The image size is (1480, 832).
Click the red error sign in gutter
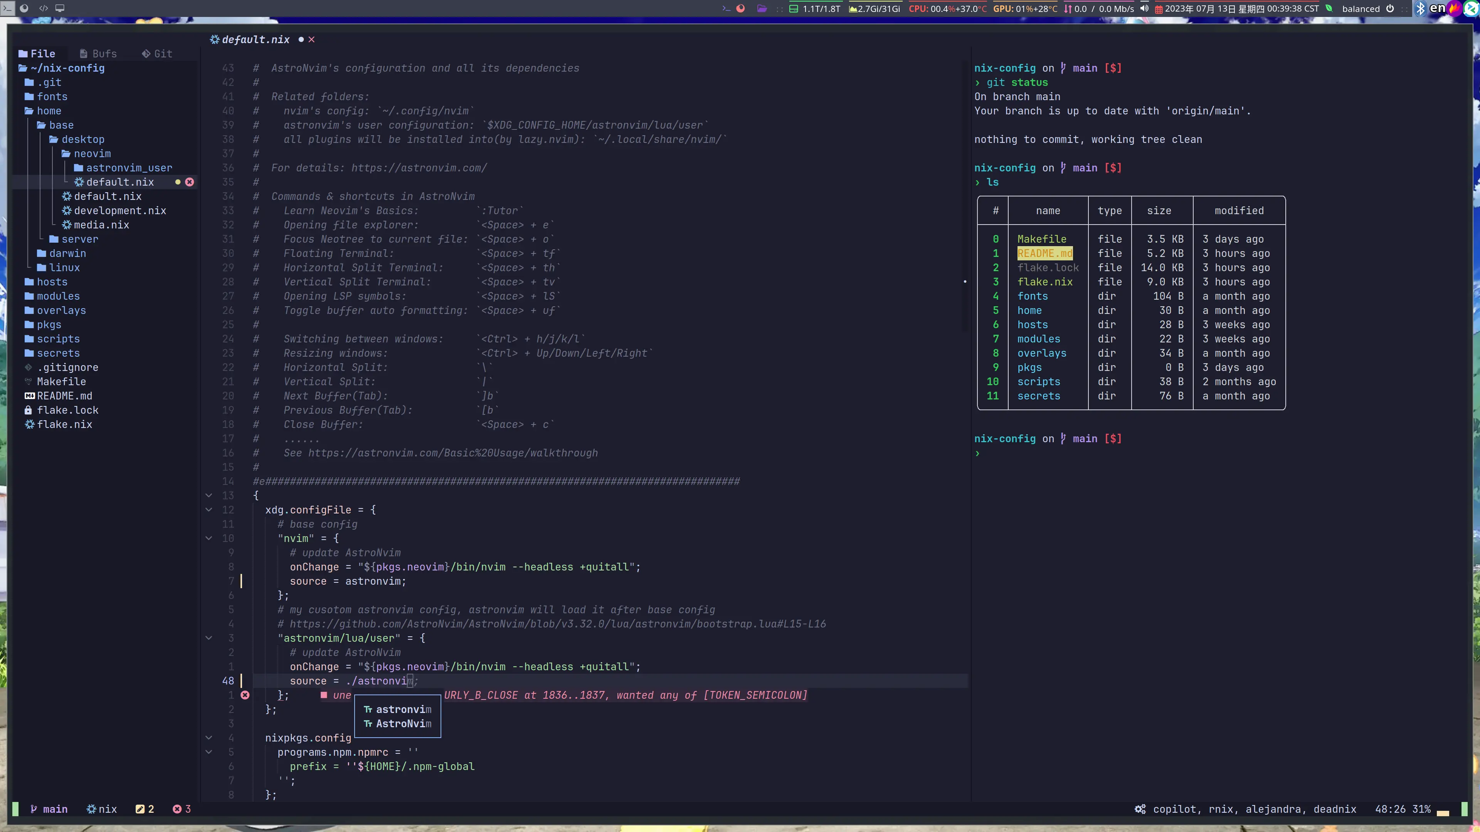point(245,695)
